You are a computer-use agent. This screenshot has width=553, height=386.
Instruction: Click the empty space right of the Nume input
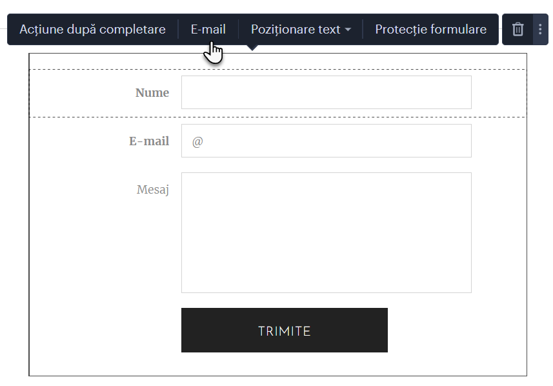click(499, 93)
